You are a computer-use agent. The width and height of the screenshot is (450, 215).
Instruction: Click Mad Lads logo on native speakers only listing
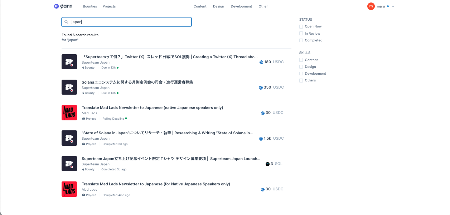(x=69, y=112)
